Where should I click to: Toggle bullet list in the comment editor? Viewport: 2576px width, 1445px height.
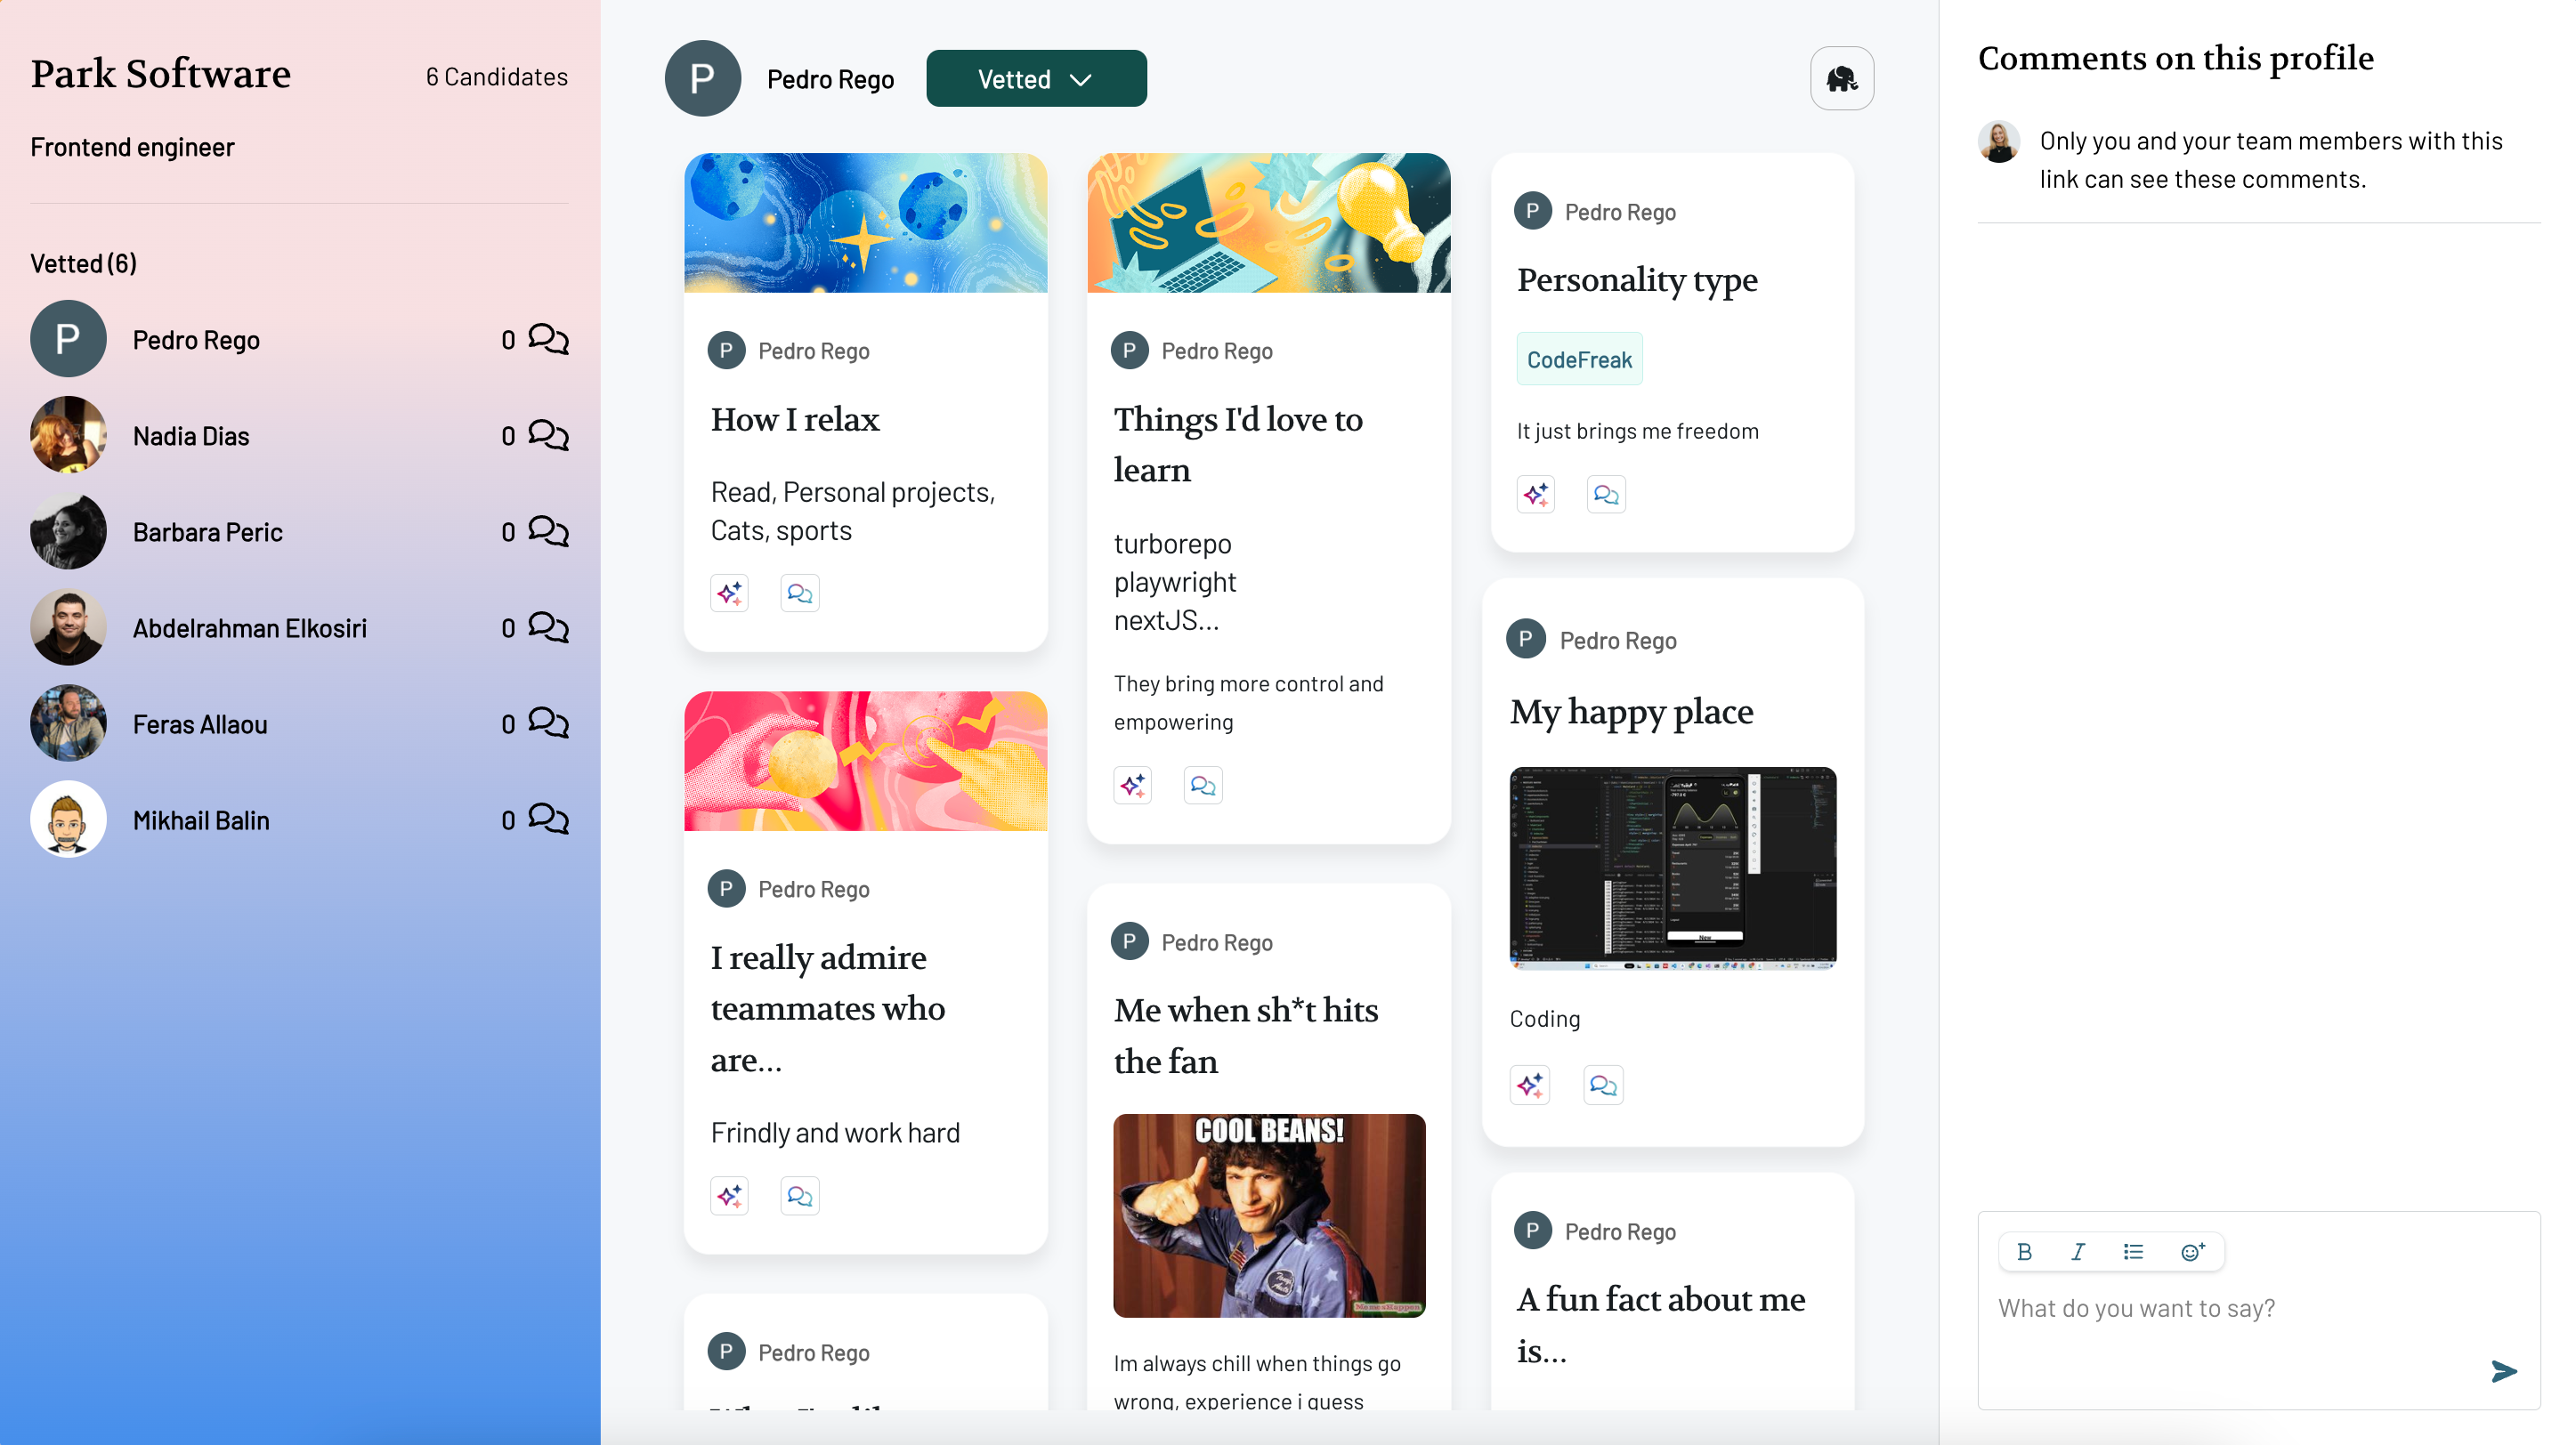click(2133, 1252)
